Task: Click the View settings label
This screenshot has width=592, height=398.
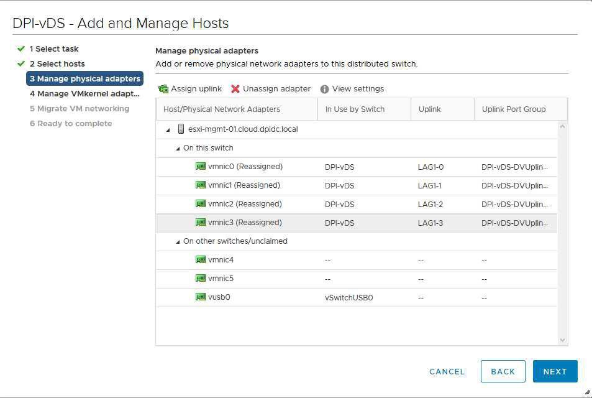Action: (x=358, y=88)
